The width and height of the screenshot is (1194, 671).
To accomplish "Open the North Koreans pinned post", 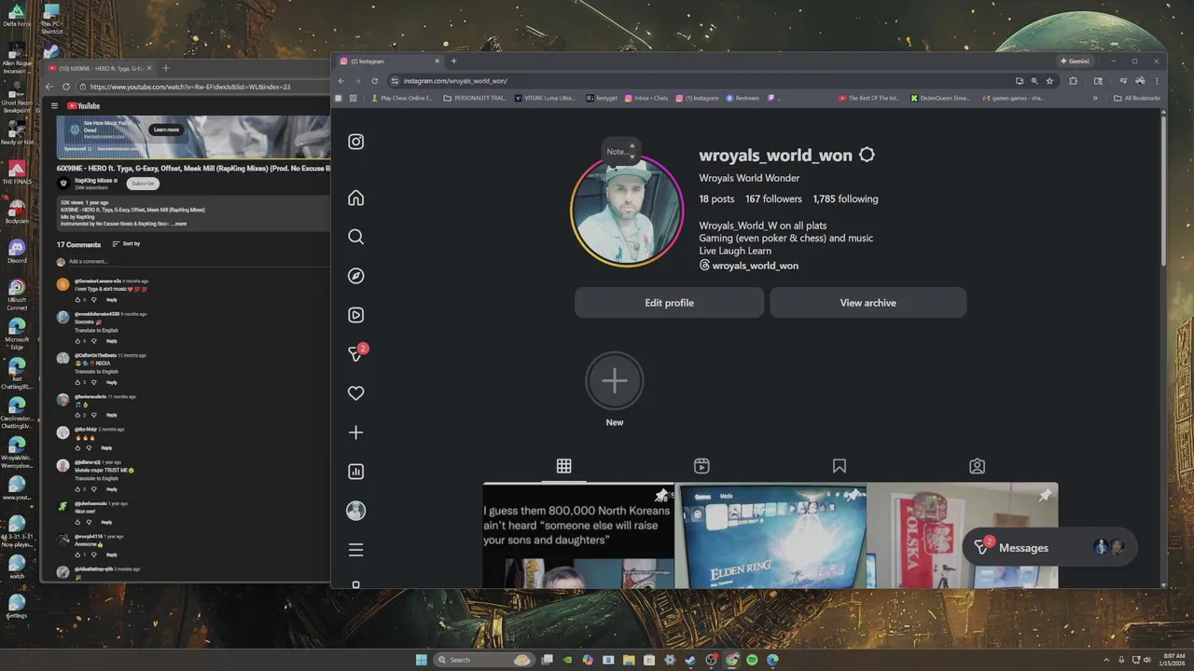I will pyautogui.click(x=577, y=536).
